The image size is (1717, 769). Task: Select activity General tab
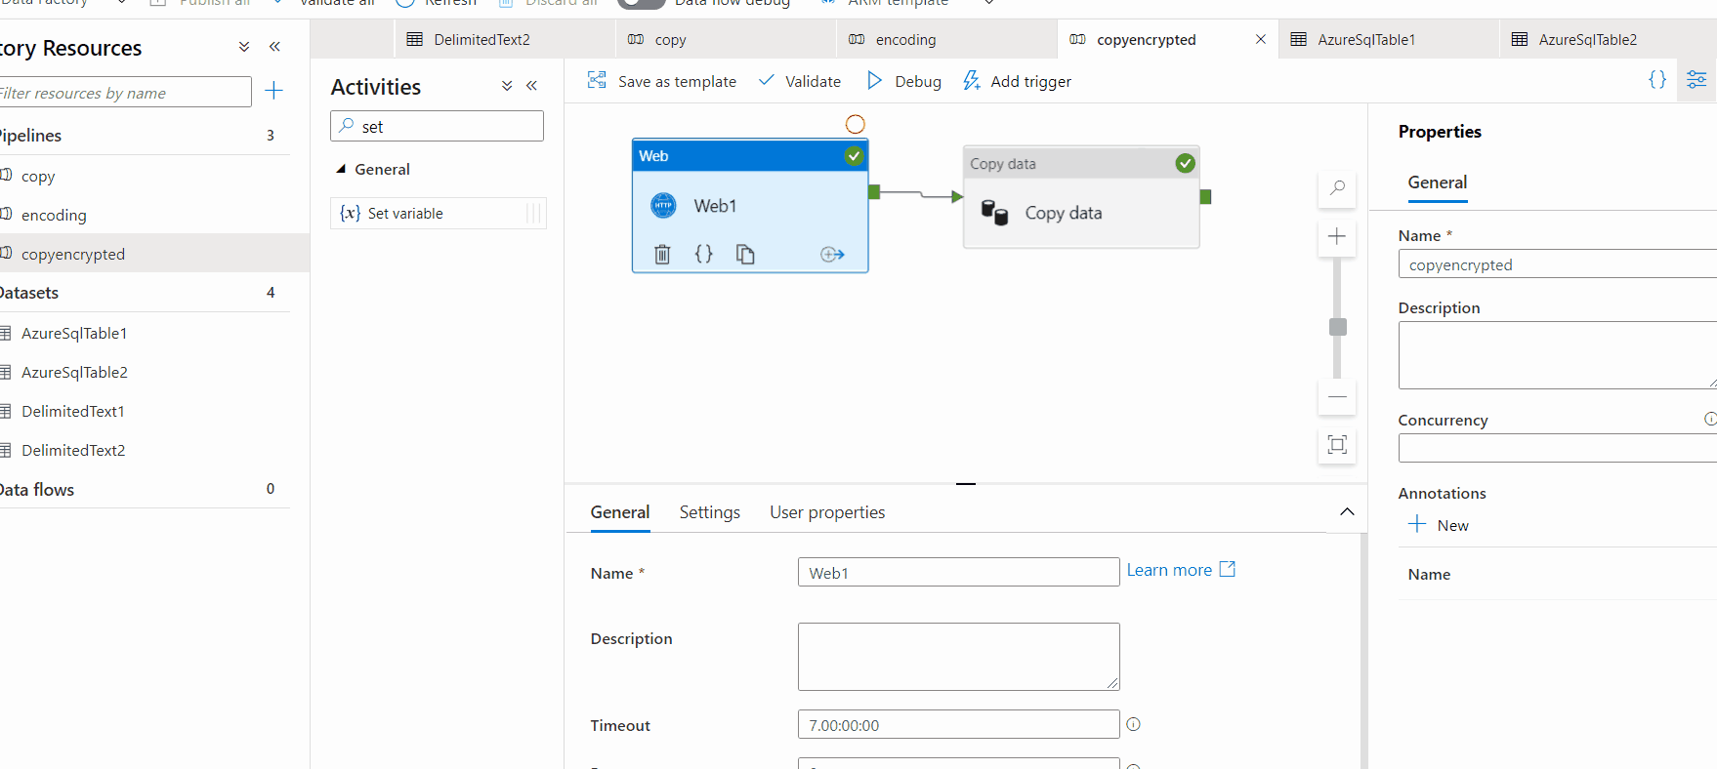620,512
